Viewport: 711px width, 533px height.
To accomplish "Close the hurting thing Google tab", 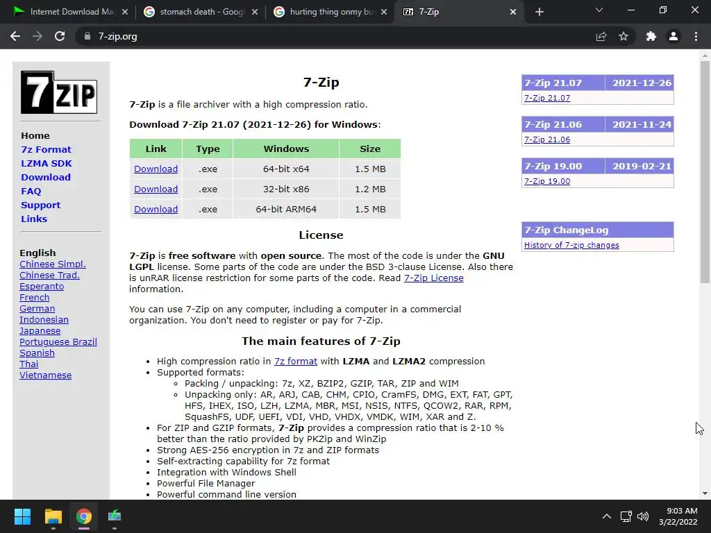I will 384,12.
